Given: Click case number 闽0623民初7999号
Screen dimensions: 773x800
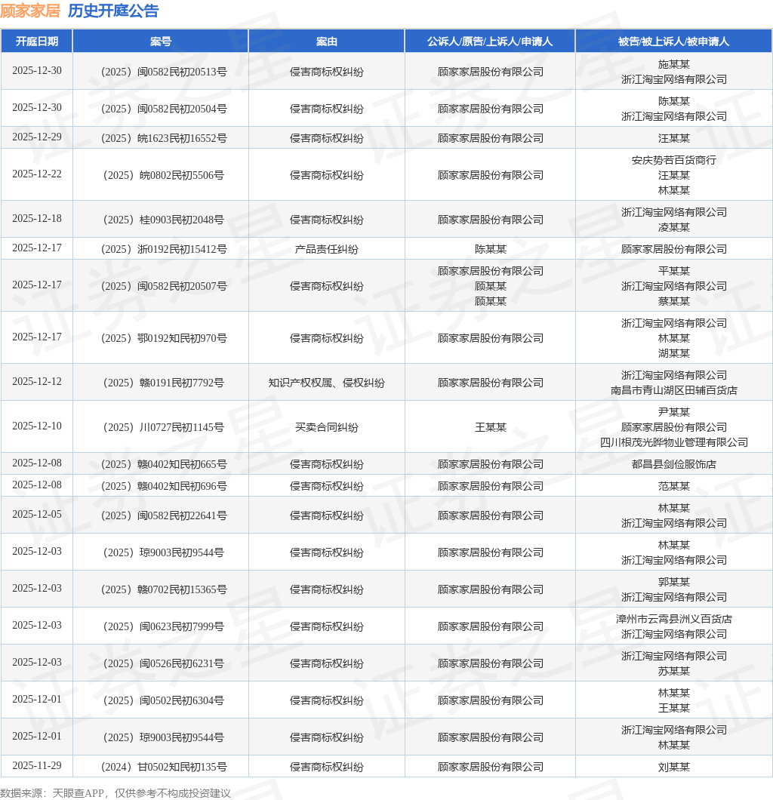Looking at the screenshot, I should click(164, 626).
